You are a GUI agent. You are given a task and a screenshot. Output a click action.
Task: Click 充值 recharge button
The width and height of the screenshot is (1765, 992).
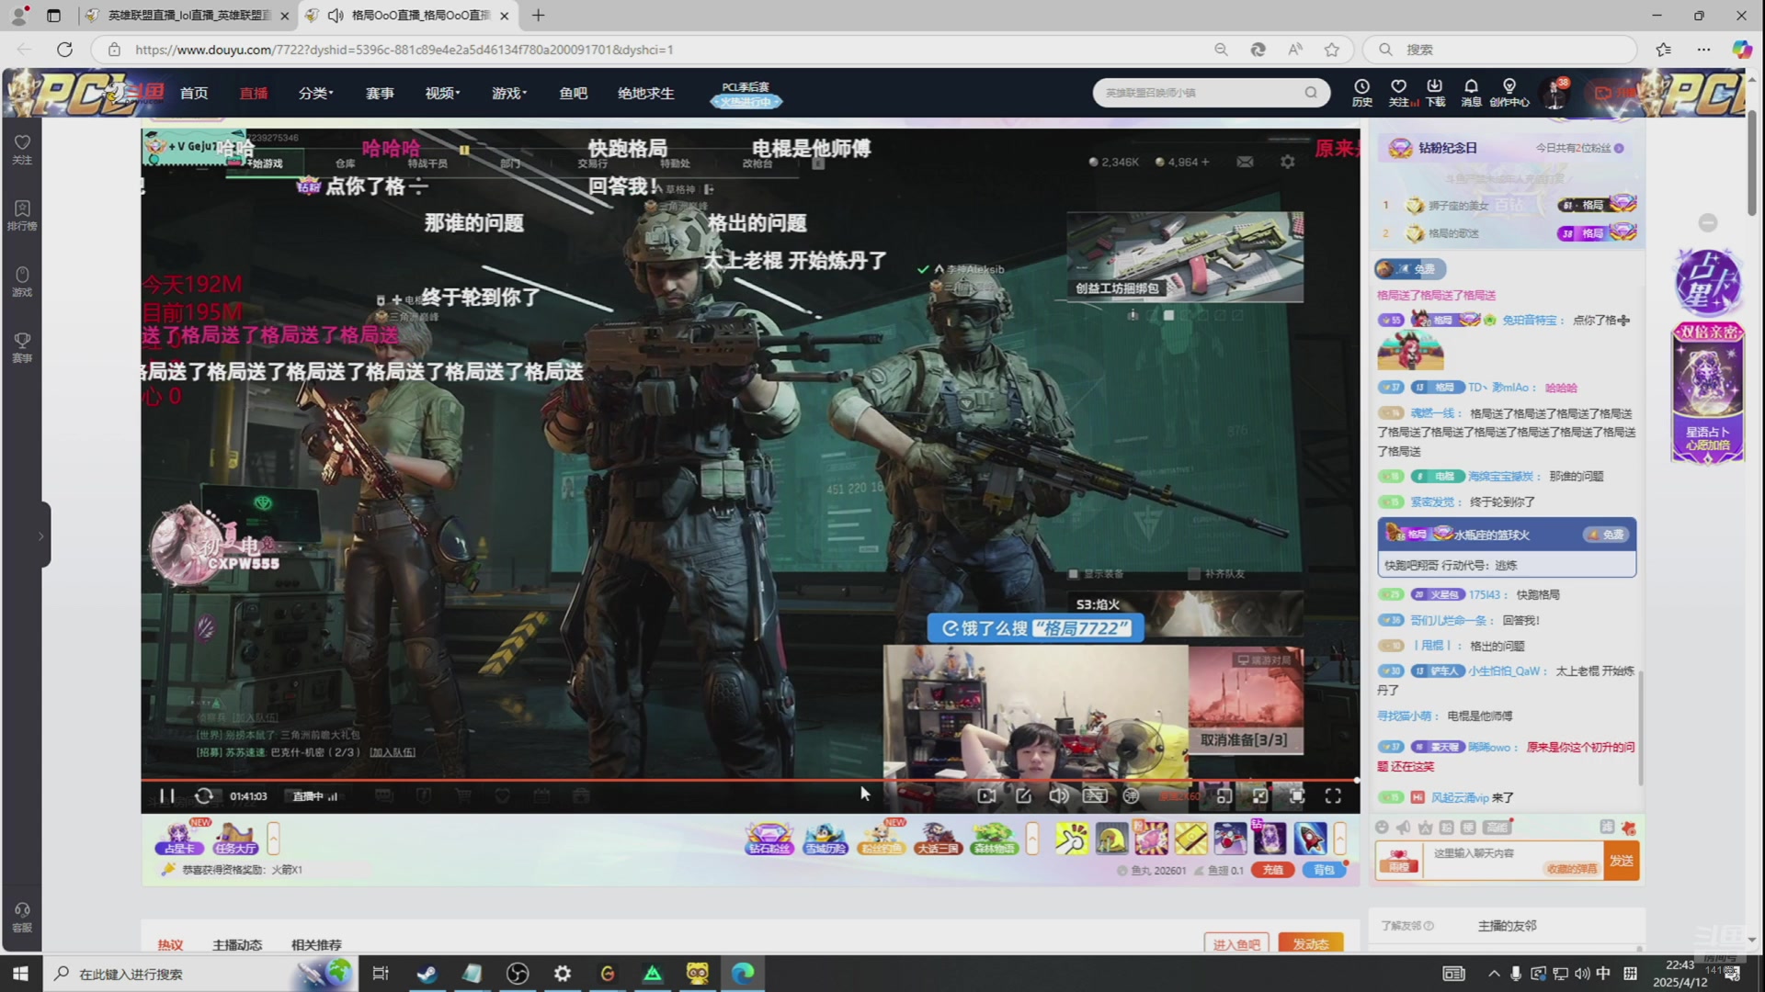tap(1273, 870)
